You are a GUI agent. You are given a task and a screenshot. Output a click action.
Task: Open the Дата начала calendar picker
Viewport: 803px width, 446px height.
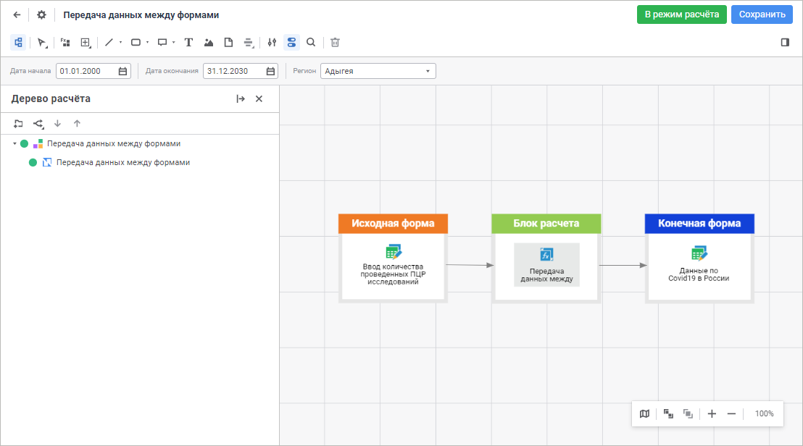point(122,71)
